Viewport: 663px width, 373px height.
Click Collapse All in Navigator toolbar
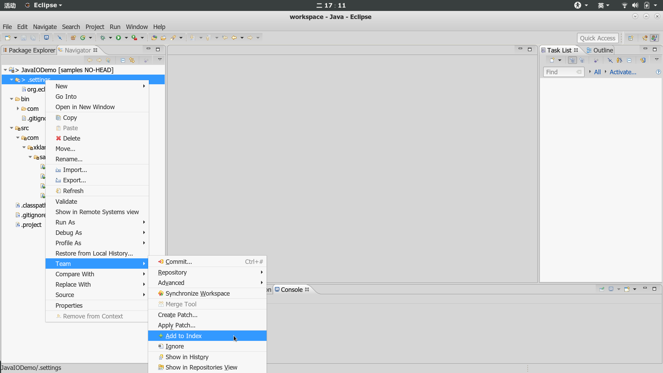point(123,60)
